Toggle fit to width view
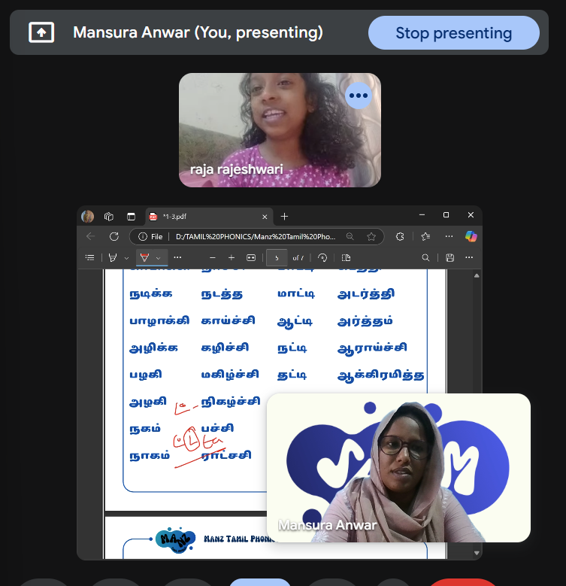Screen dimensions: 566x586 (x=251, y=257)
